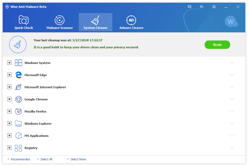Click the Registry blocks icon

[x=18, y=148]
